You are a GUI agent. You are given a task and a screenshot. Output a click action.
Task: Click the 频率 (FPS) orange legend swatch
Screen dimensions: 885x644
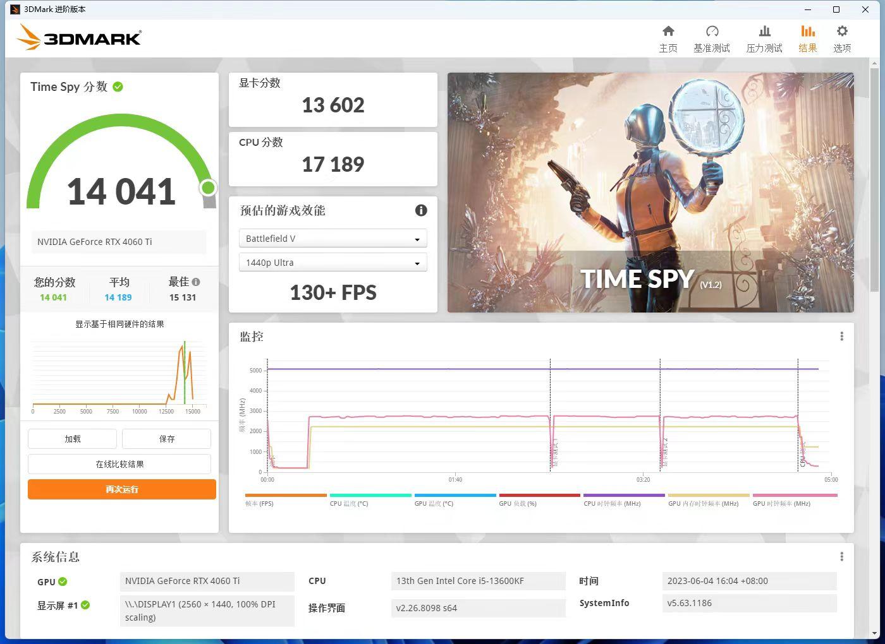click(x=285, y=496)
